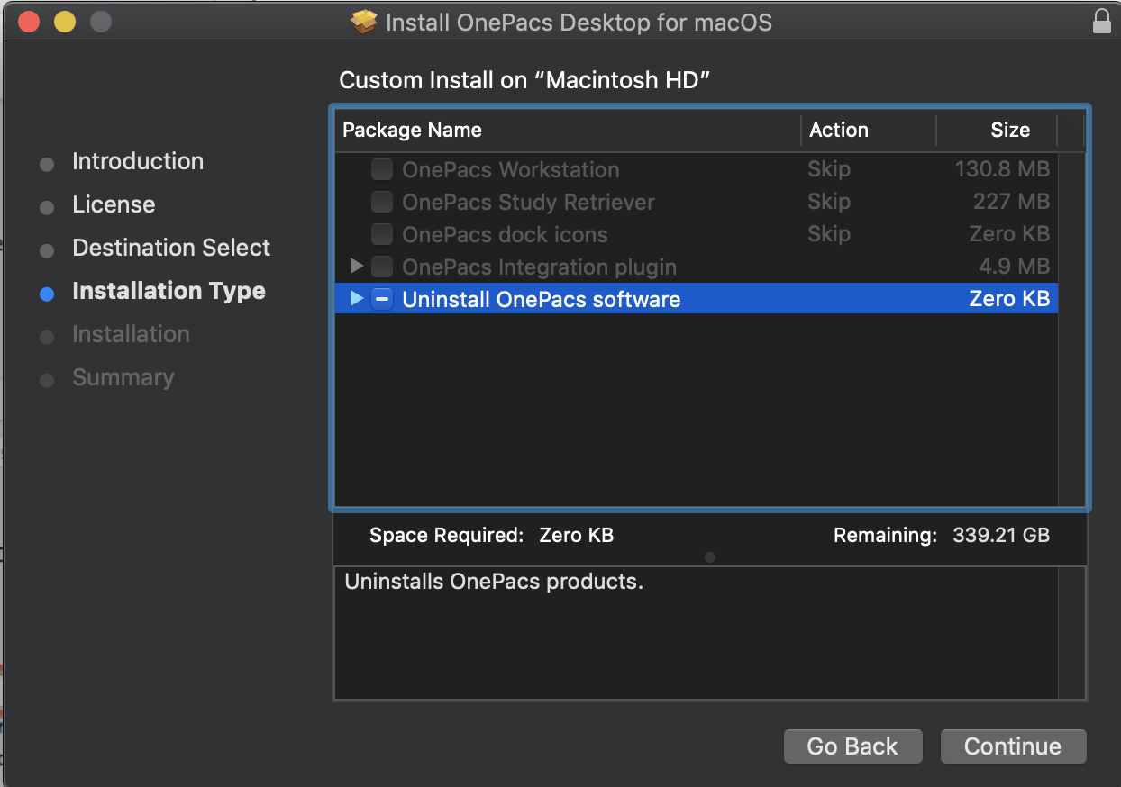This screenshot has width=1121, height=787.
Task: Click the "Uninstalls OnePacs products." description text
Action: 494,582
